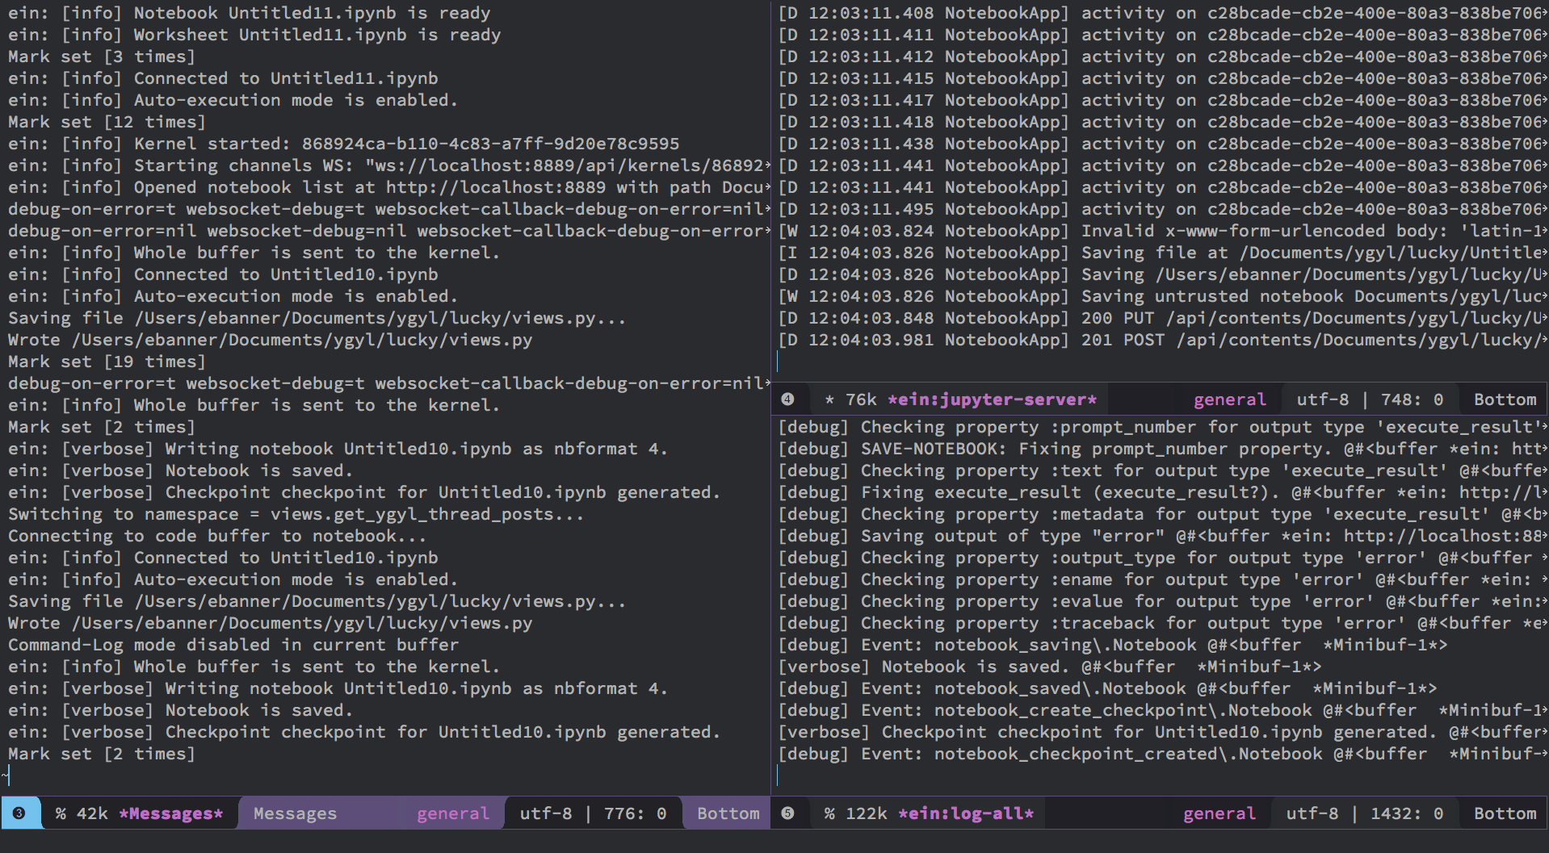The width and height of the screenshot is (1549, 853).
Task: Click 'Command-Log mode disabled in current buffer' line
Action: click(233, 645)
